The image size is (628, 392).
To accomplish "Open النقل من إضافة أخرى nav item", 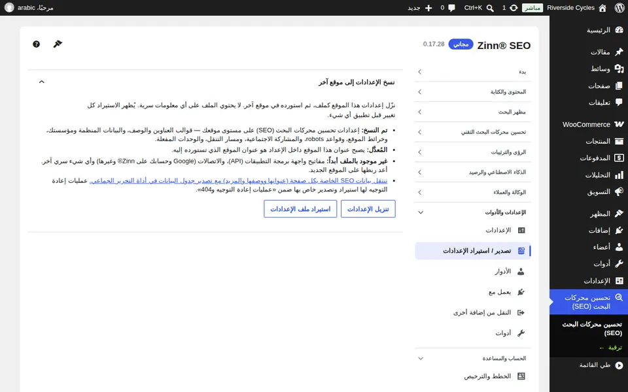I will point(473,312).
